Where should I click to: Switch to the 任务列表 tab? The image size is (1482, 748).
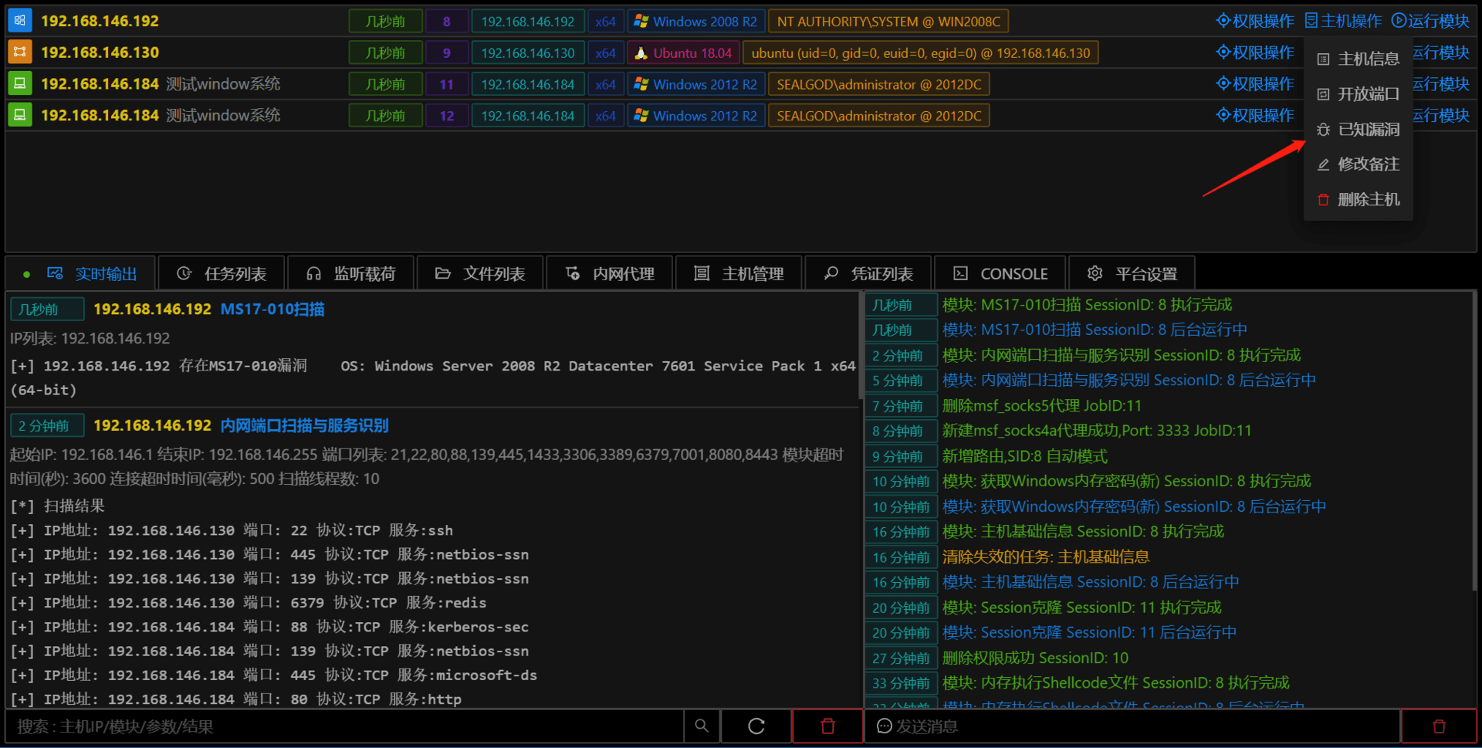click(222, 273)
